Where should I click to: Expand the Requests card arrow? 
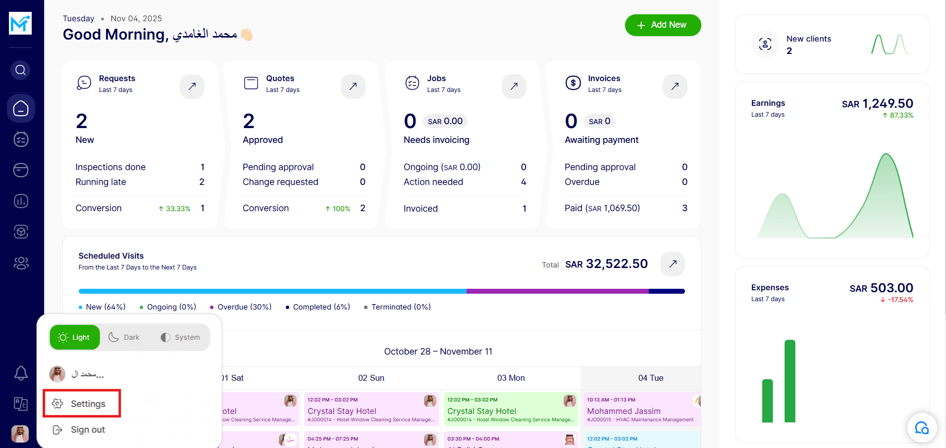pos(192,87)
